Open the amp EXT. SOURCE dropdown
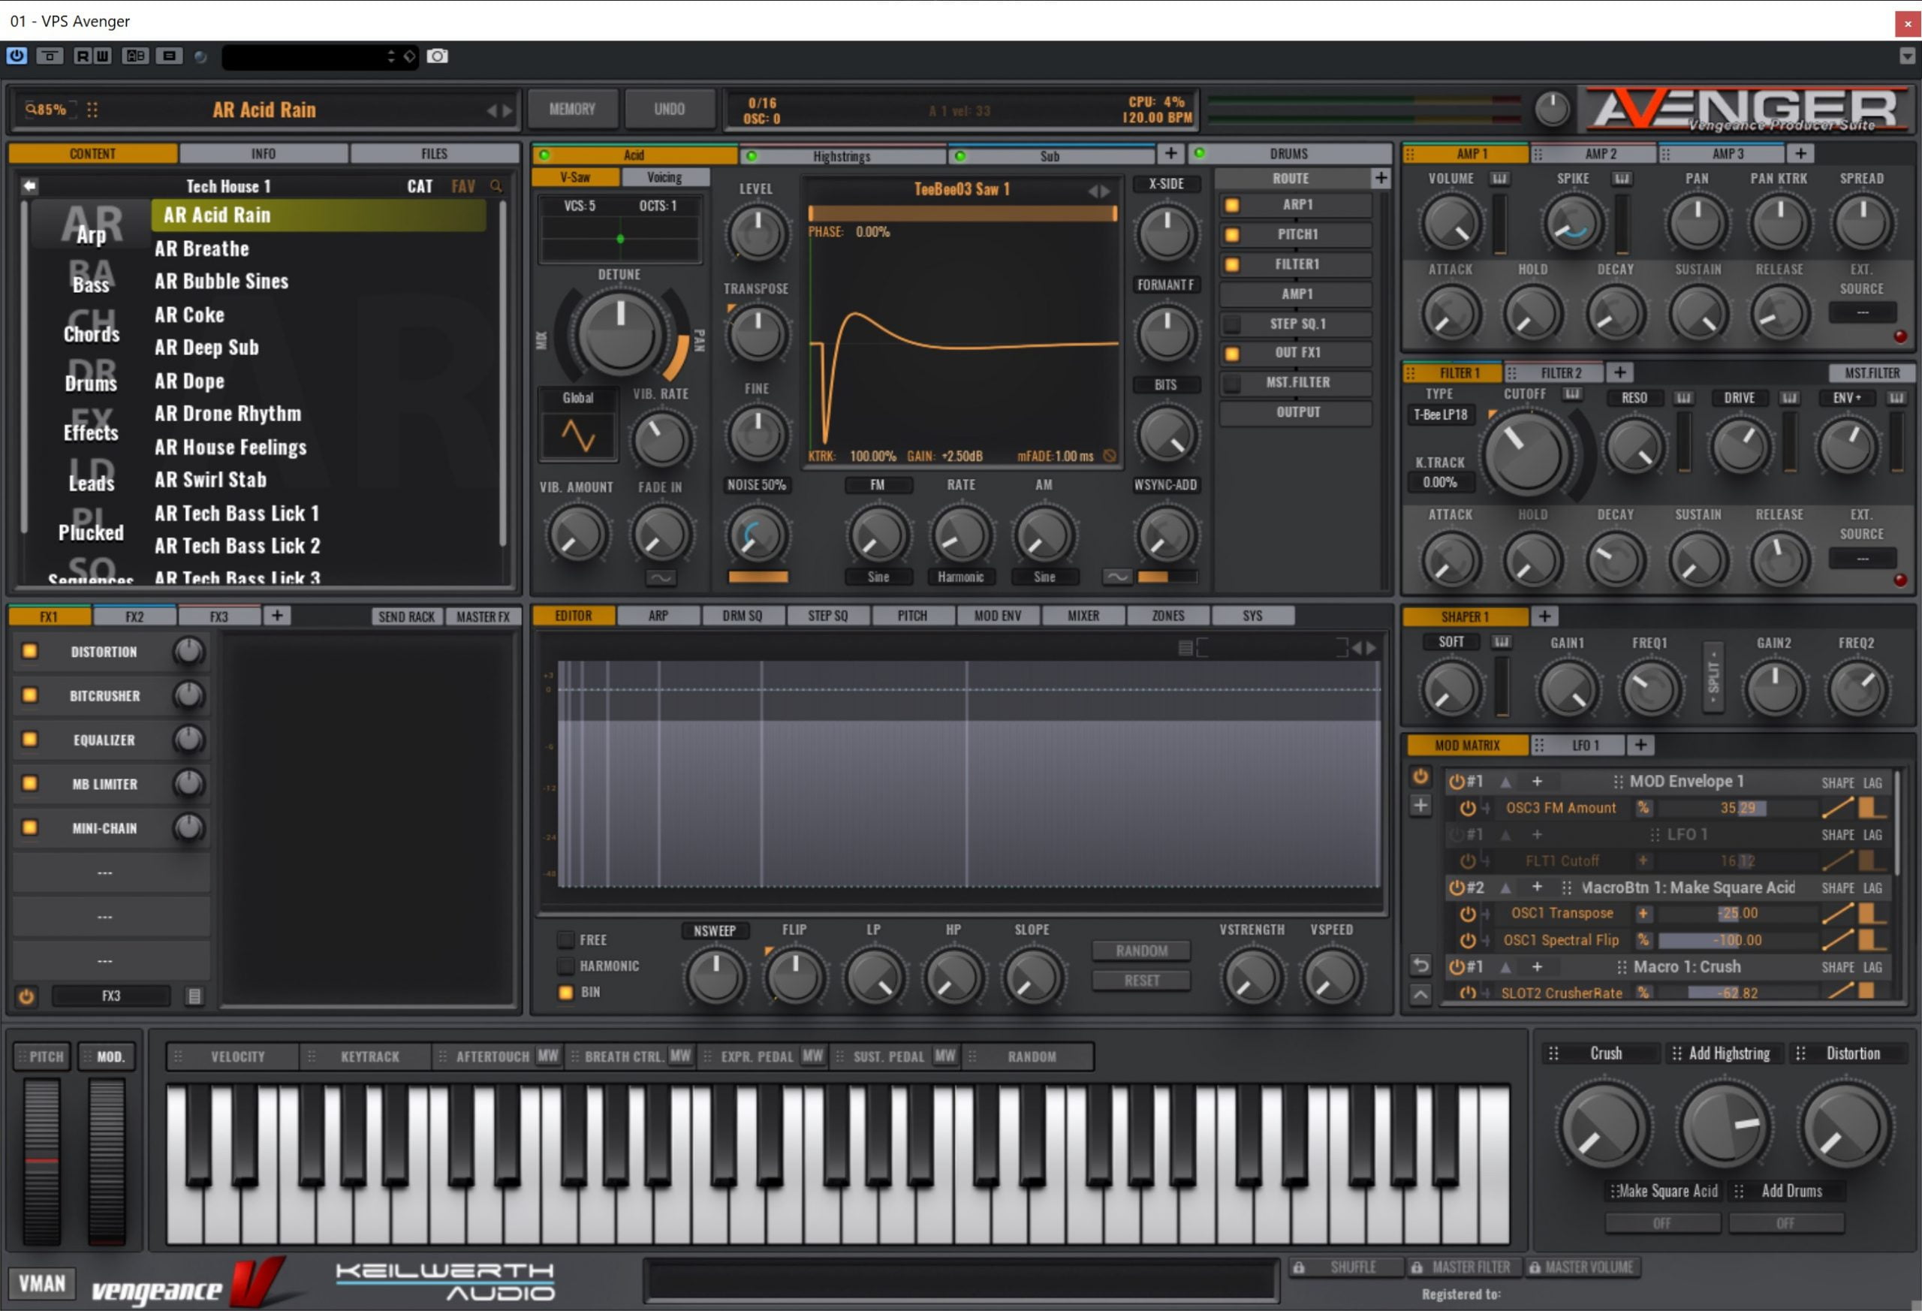 click(x=1862, y=312)
